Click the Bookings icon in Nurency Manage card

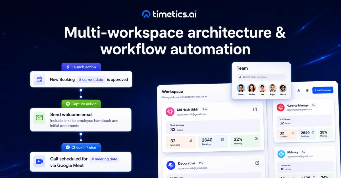313,132
